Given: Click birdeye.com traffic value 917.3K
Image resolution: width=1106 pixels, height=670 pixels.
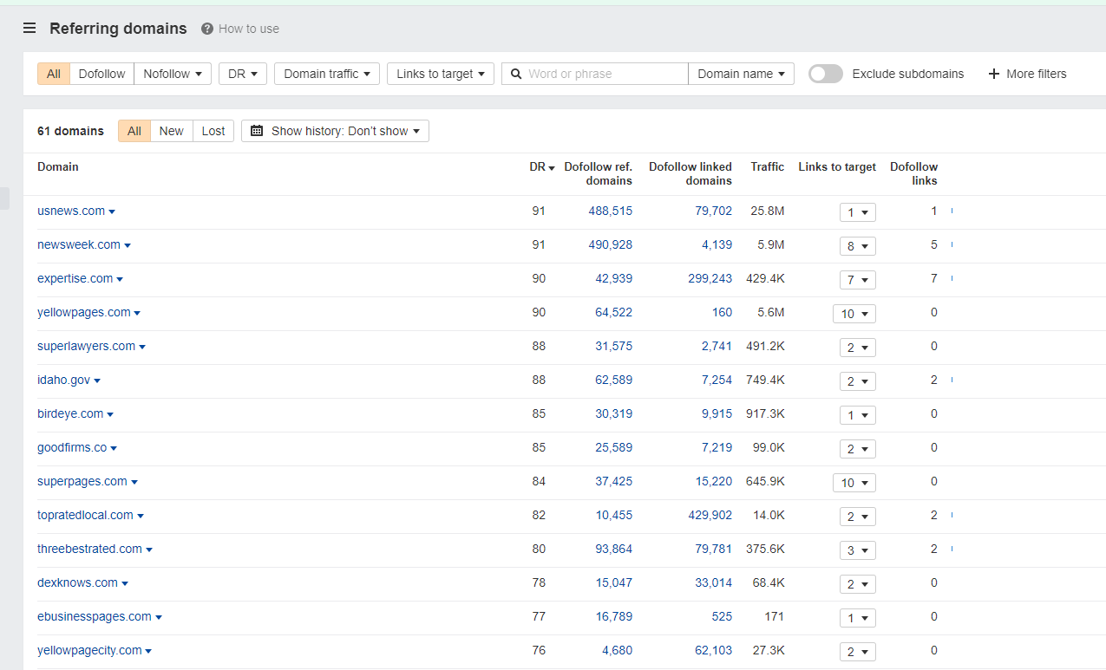Looking at the screenshot, I should [765, 413].
